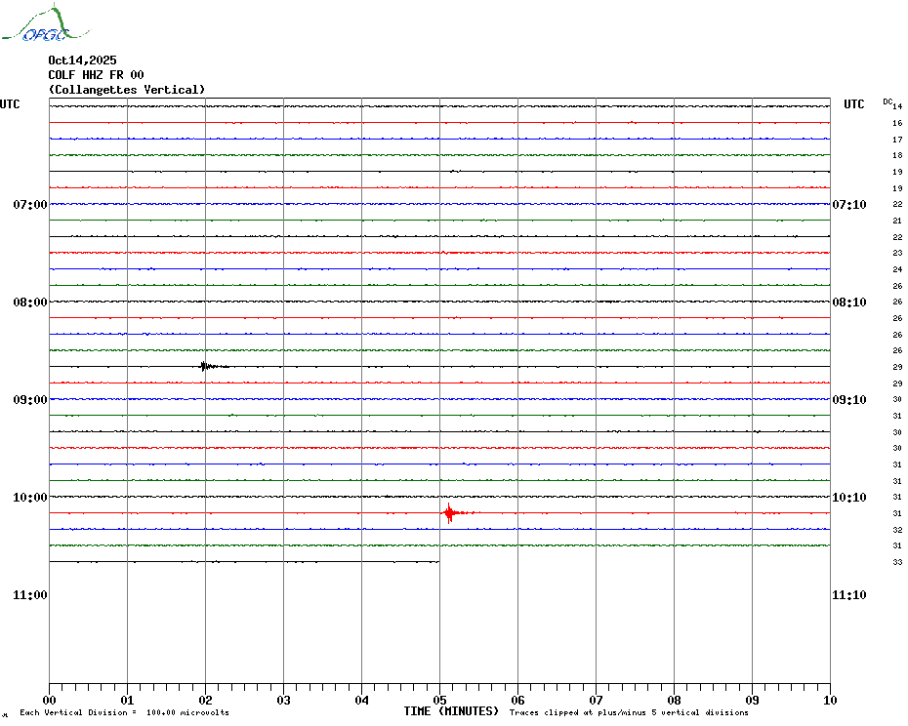Select the 07:00 time label on left
The height and width of the screenshot is (726, 908).
(30, 205)
